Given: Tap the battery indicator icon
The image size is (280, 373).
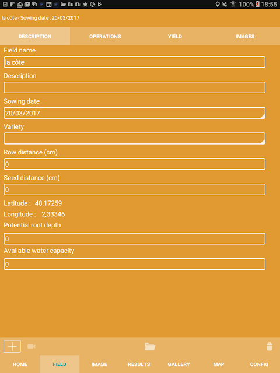Looking at the screenshot, I should [x=257, y=4].
